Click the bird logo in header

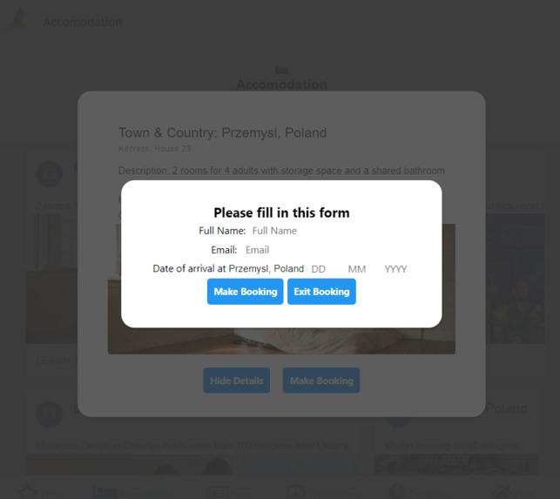coord(17,20)
